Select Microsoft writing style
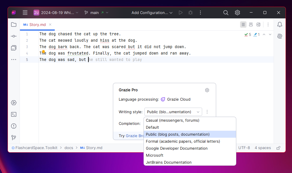292x173 pixels. [190, 155]
